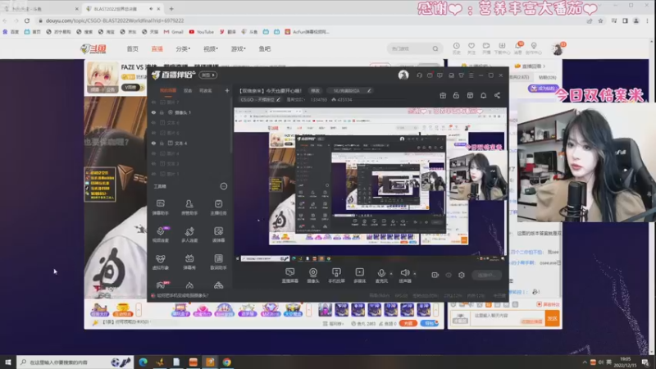
Task: Open the YouTube bookmark
Action: pos(201,32)
